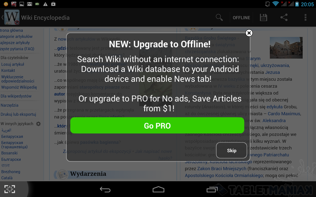Image resolution: width=316 pixels, height=197 pixels.
Task: Tap the screenshot capture icon in the corner
Action: pyautogui.click(x=10, y=189)
